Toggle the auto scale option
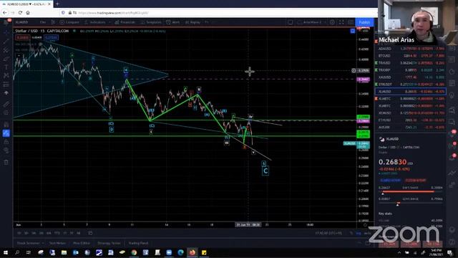458x258 pixels. coord(367,233)
